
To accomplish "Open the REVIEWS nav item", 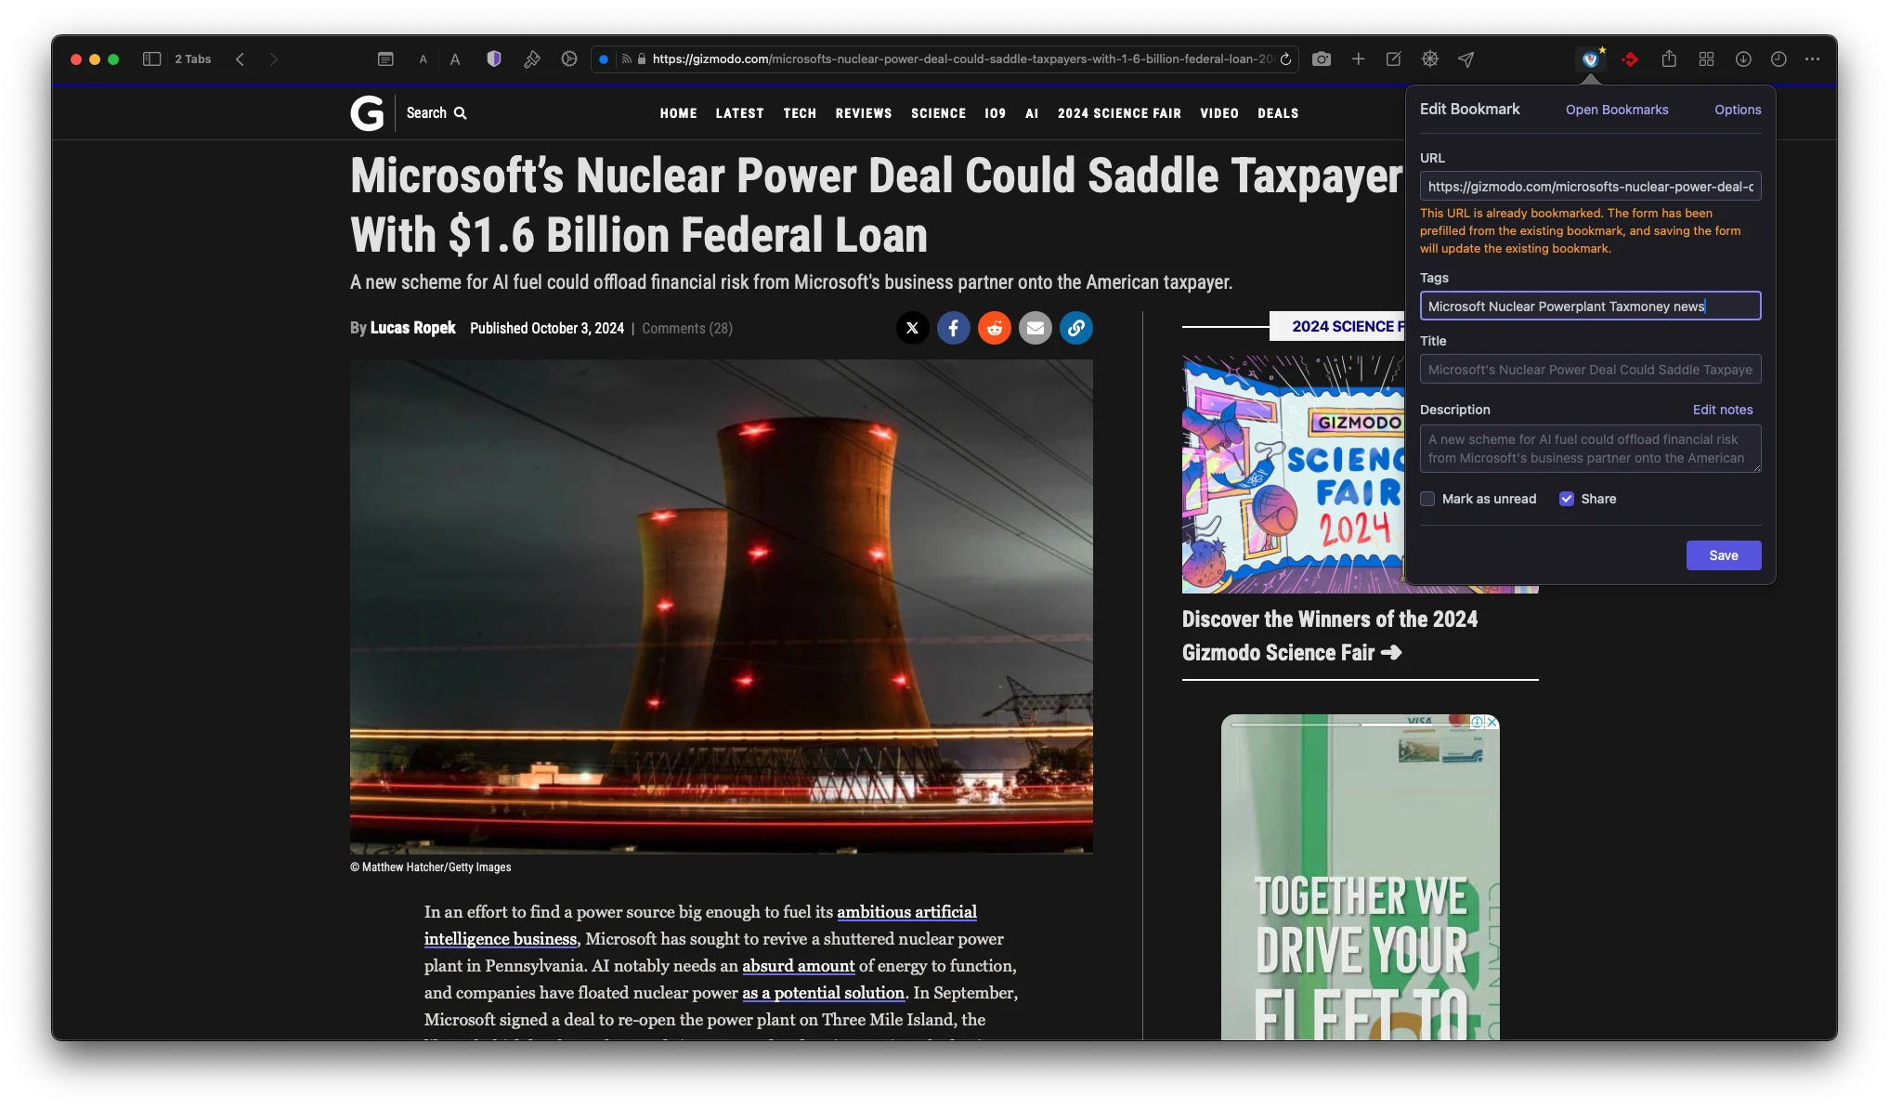I will (864, 113).
